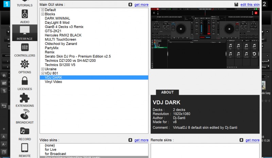Expand the VDJ 801 skin group
The width and height of the screenshot is (272, 158).
(x=42, y=73)
